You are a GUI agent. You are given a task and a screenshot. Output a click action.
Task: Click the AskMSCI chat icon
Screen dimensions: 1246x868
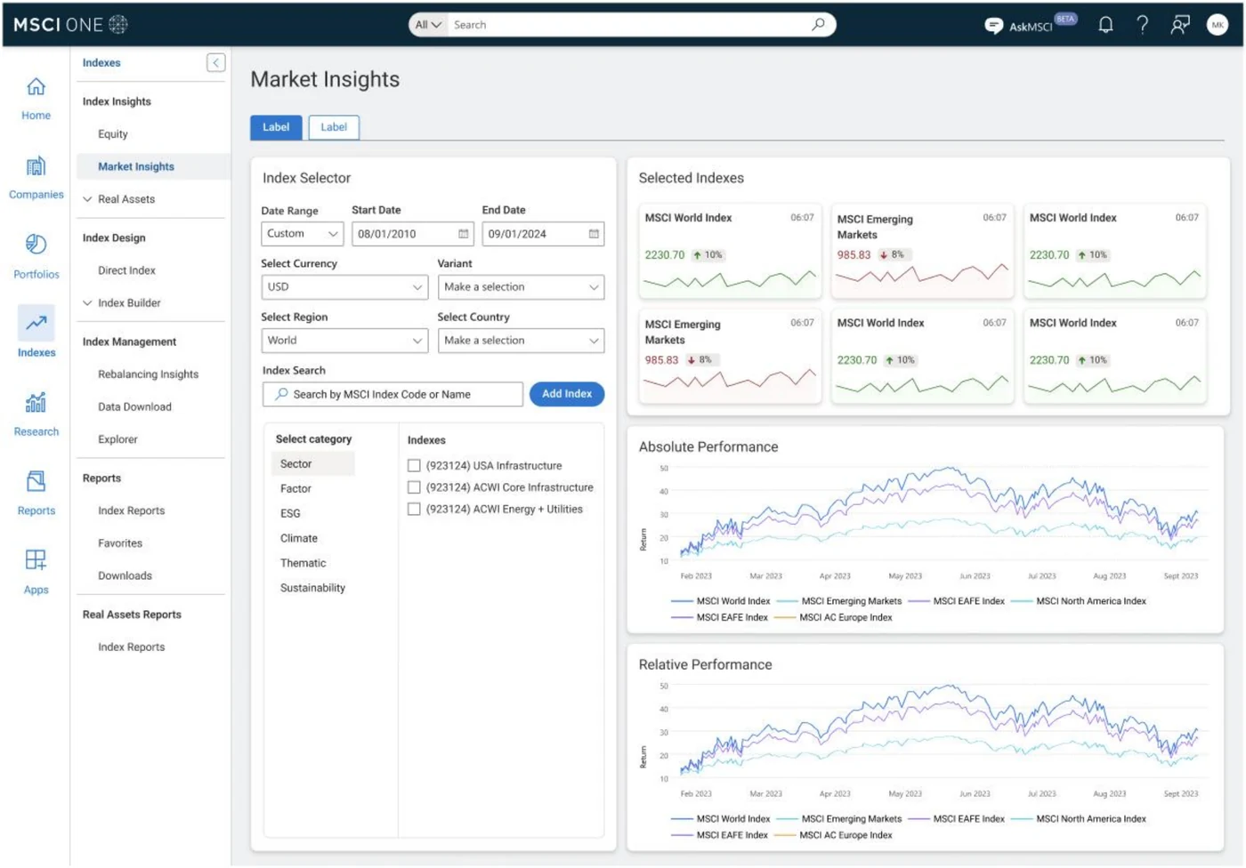(993, 26)
